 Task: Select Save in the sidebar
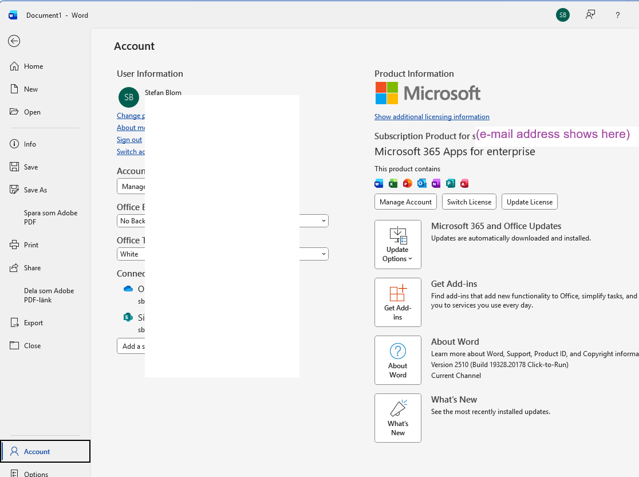point(45,167)
